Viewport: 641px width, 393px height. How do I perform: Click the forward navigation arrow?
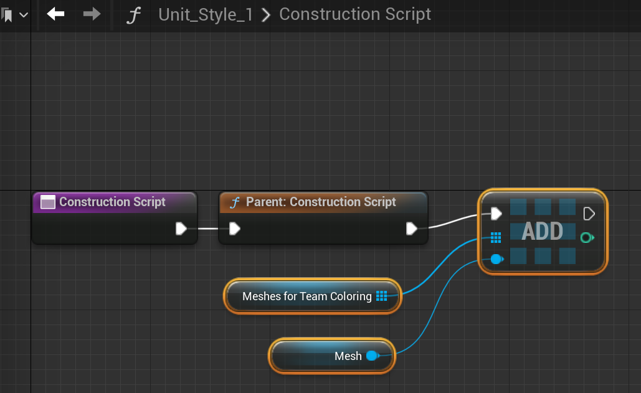(92, 14)
